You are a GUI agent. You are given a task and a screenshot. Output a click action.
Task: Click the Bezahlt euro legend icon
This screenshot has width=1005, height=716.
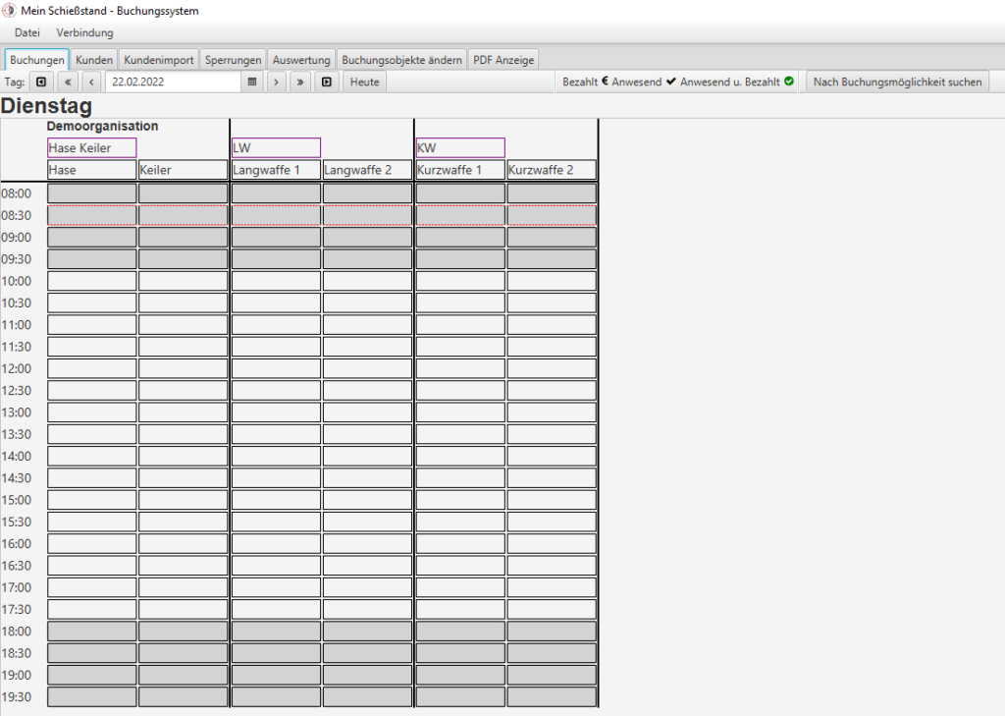click(605, 82)
